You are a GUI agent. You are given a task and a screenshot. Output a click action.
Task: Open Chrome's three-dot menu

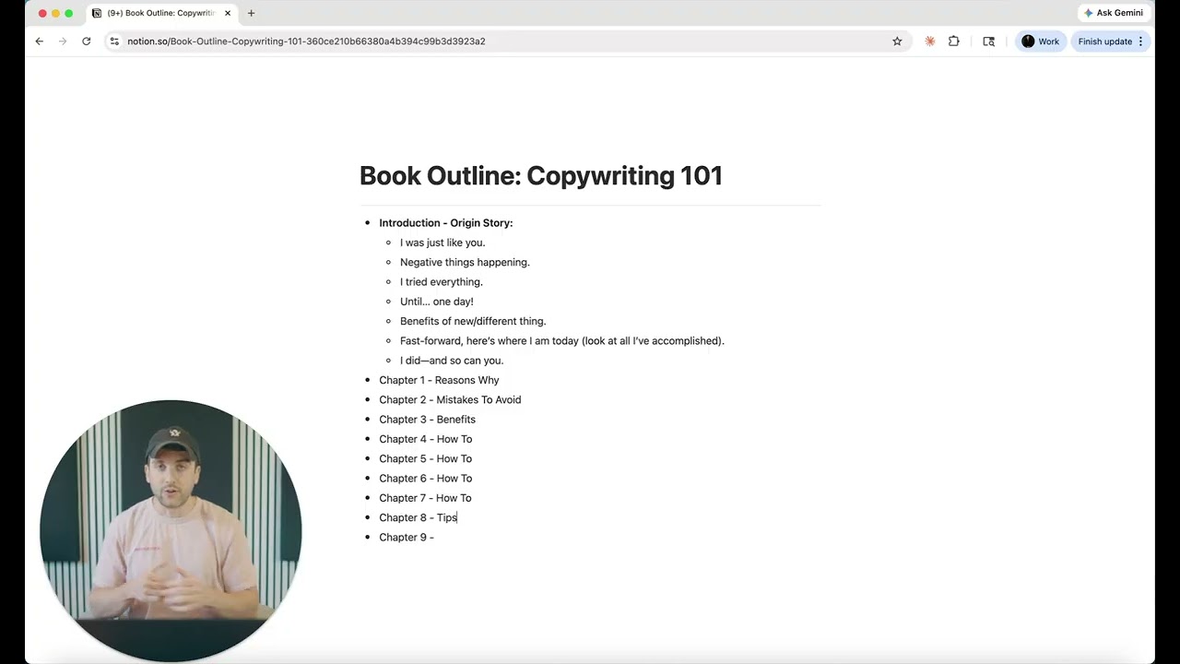(1141, 41)
